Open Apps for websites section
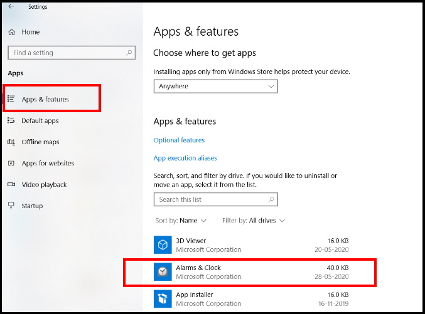Screen dimensions: 425x314 (48, 163)
